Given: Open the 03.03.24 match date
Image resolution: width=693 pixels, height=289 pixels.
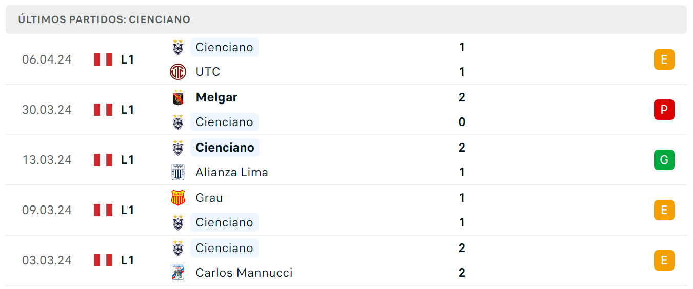Looking at the screenshot, I should 47,260.
